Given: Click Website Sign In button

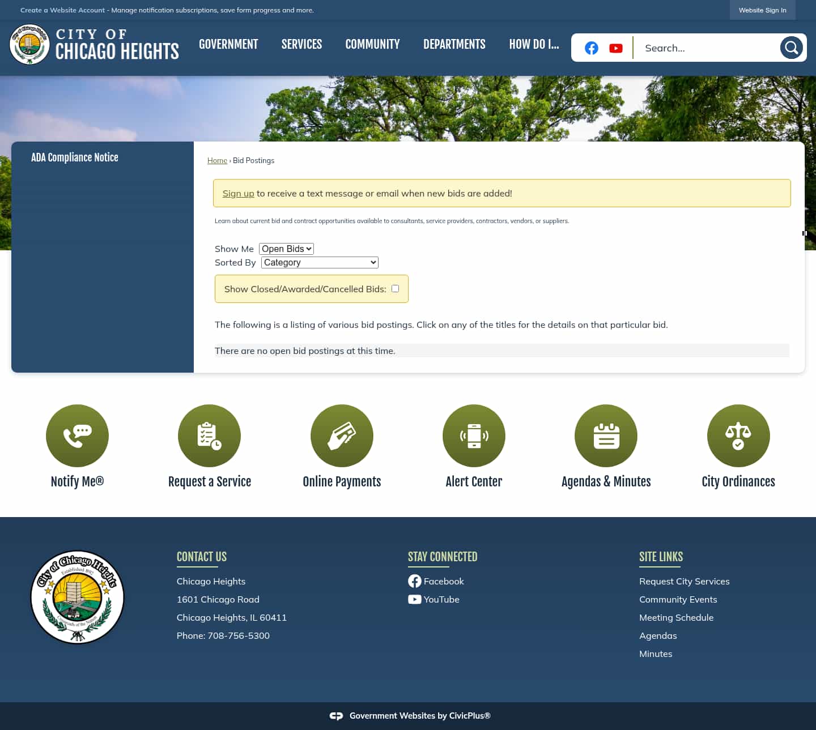Looking at the screenshot, I should click(762, 10).
